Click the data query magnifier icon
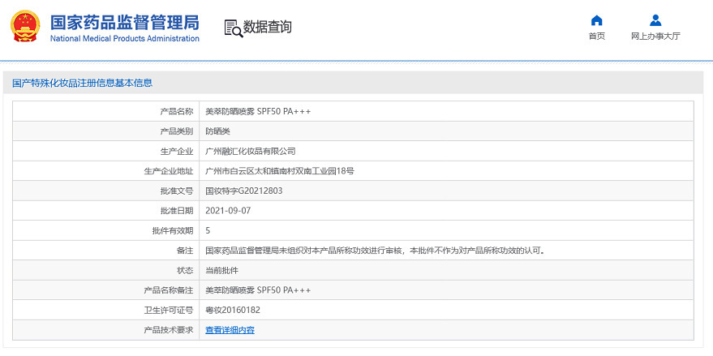 (x=234, y=28)
